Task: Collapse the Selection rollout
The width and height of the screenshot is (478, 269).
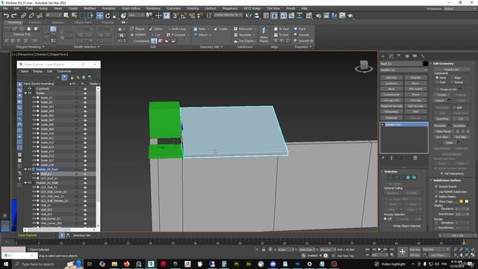Action: 391,171
